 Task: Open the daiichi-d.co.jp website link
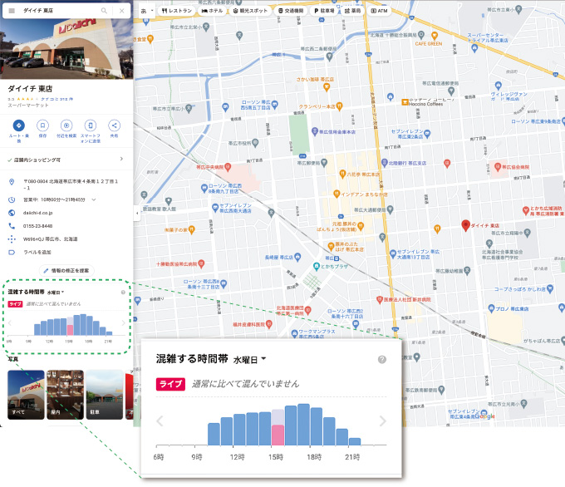coord(38,213)
